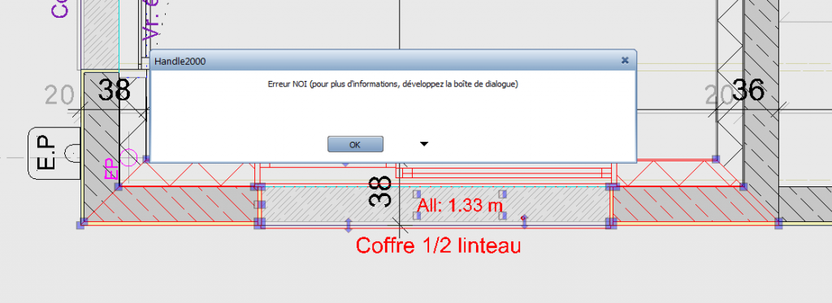832x303 pixels.
Task: Click the blue downward triangle grip under dialog
Action: click(345, 165)
